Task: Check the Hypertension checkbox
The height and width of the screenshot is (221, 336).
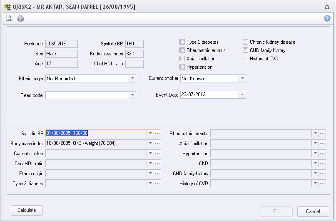Action: tap(182, 67)
